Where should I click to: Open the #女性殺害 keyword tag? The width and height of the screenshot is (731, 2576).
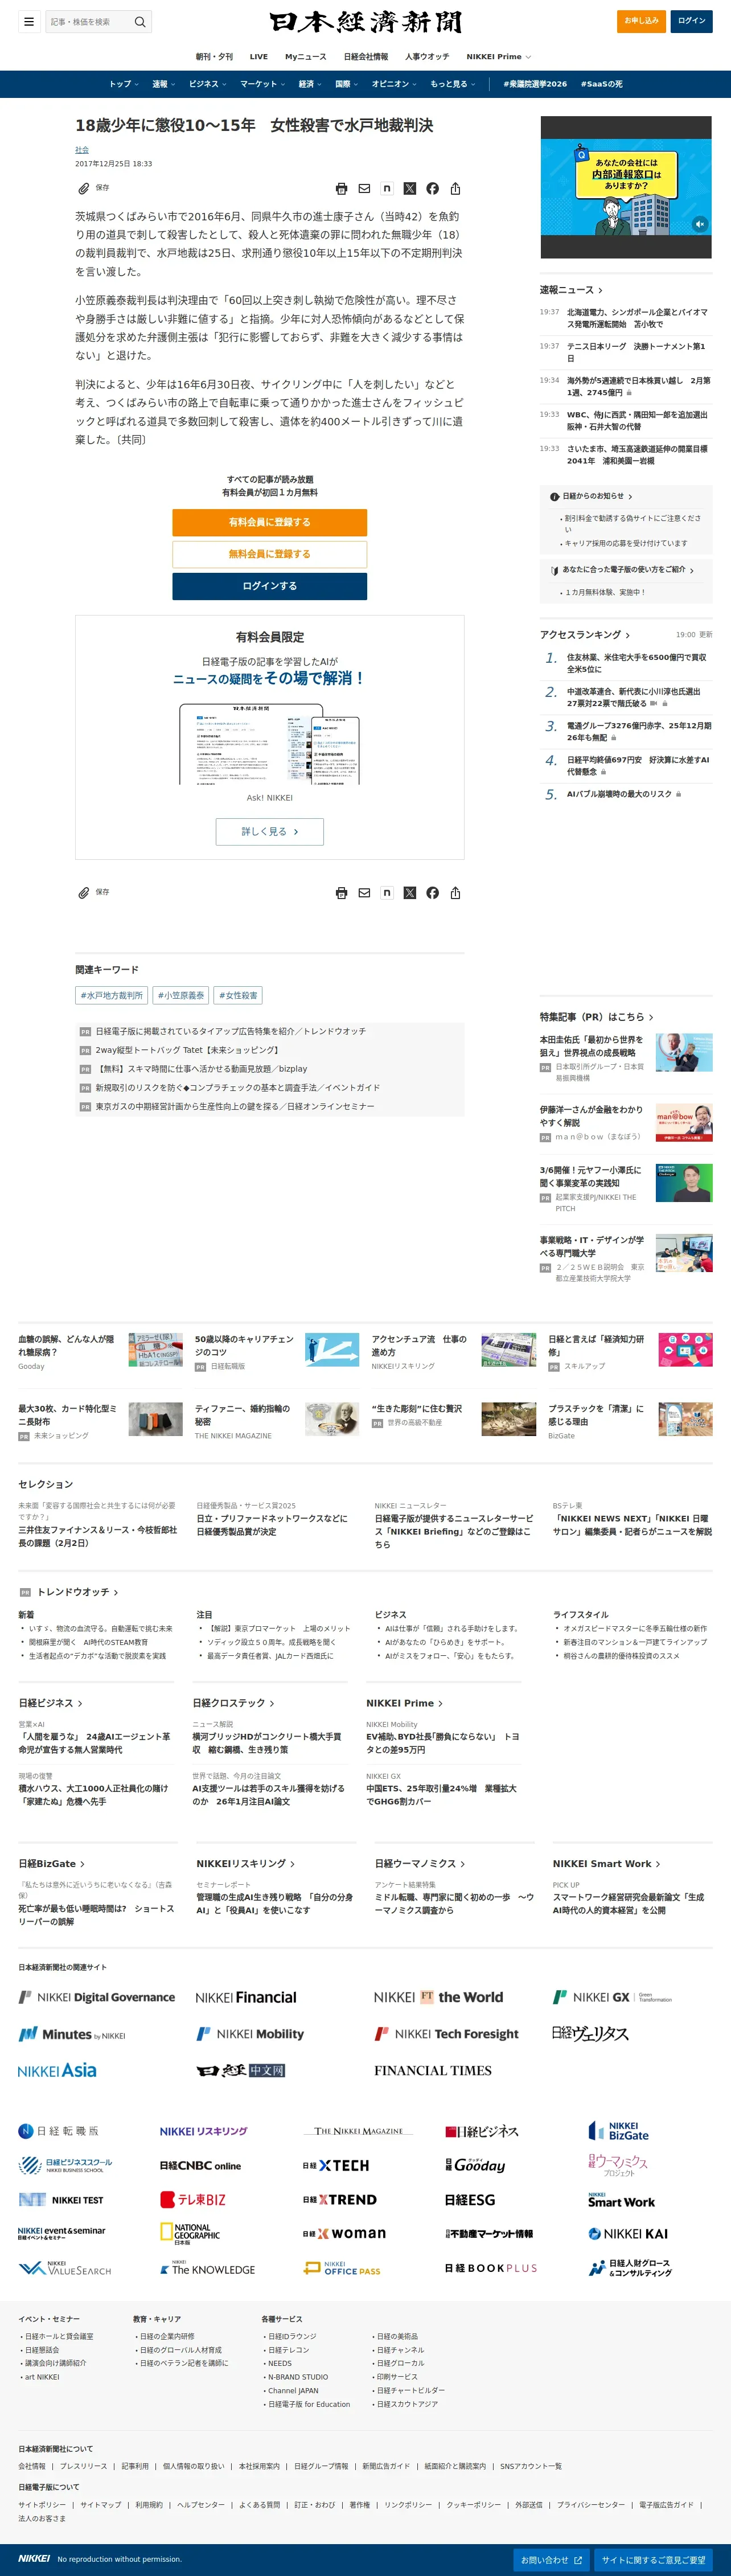tap(238, 995)
